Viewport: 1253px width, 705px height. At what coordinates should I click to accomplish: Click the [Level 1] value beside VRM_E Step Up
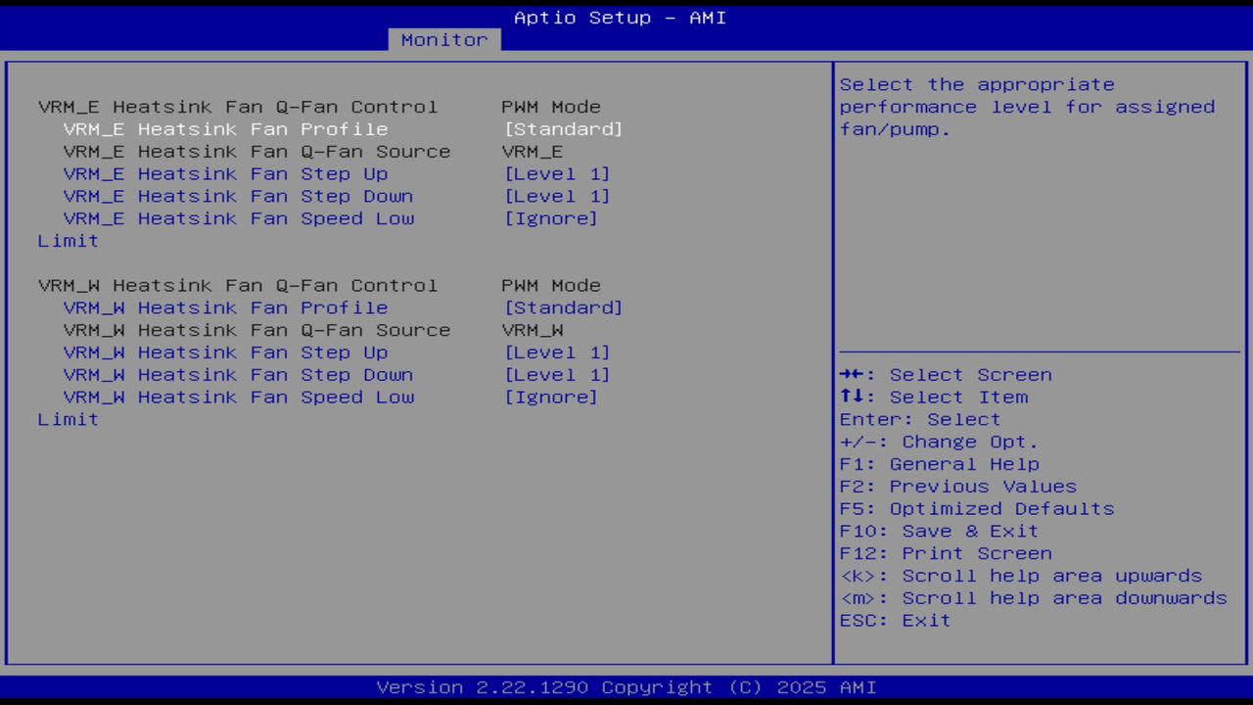(x=557, y=173)
